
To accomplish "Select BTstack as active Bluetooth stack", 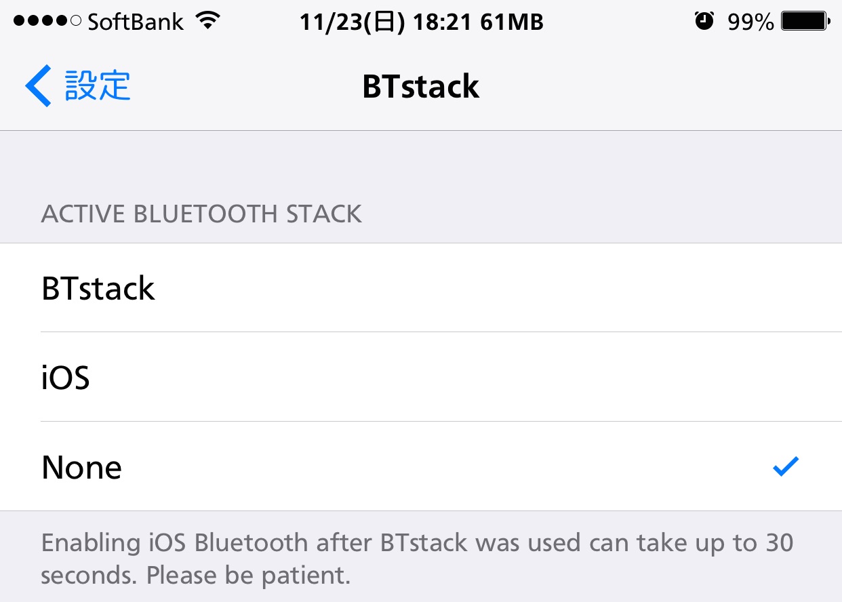I will 99,288.
